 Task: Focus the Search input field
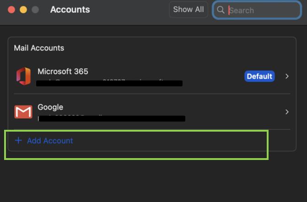257,10
